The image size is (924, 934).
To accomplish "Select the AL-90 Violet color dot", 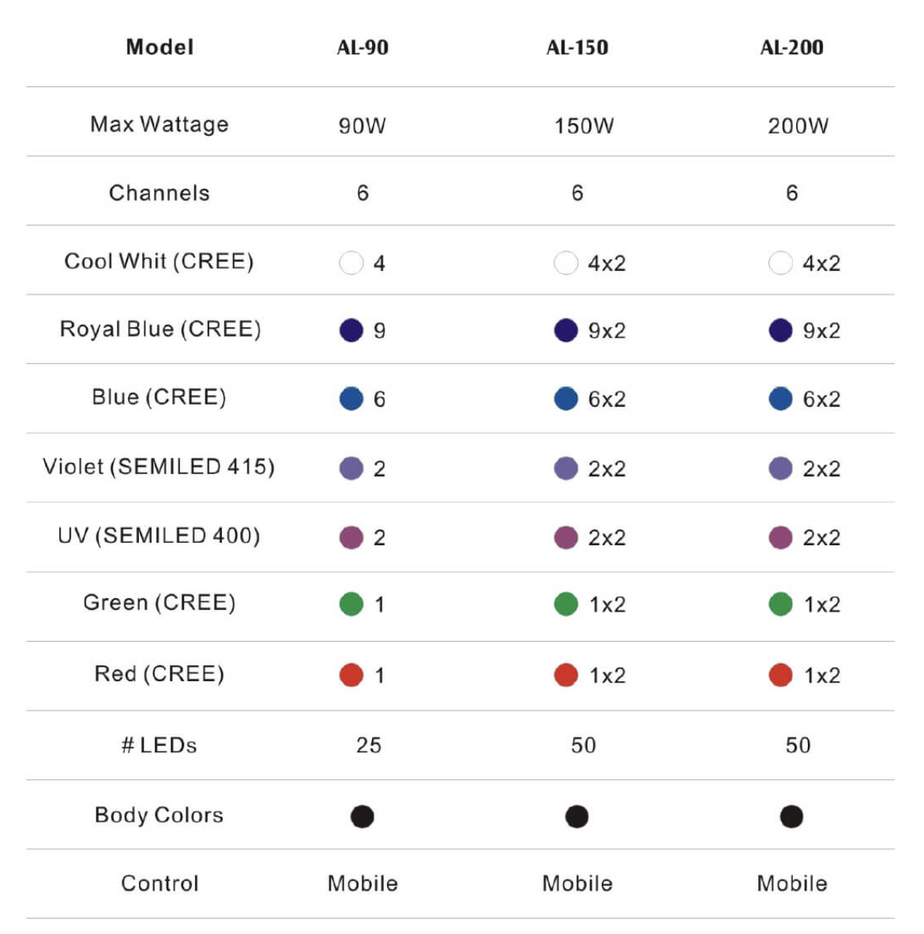I will (351, 468).
